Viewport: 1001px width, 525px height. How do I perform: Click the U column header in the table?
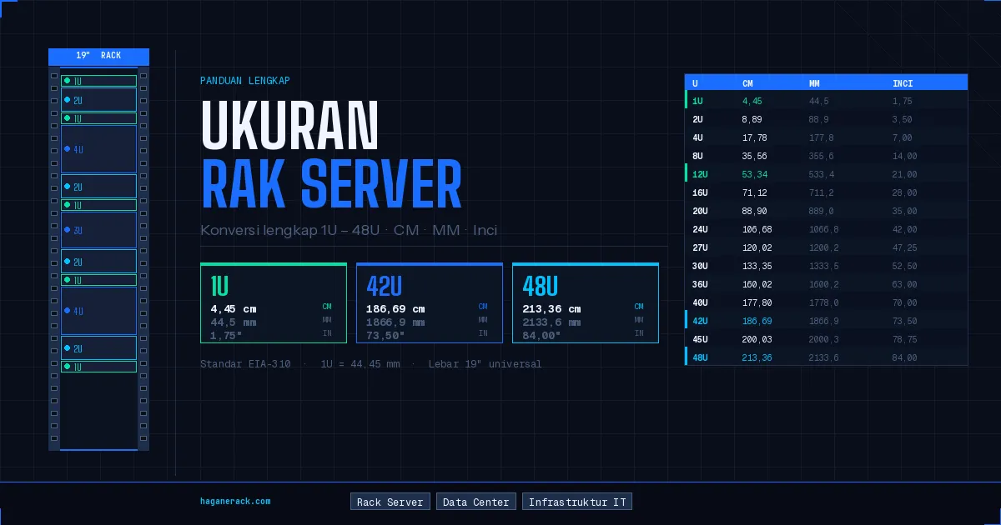(695, 83)
